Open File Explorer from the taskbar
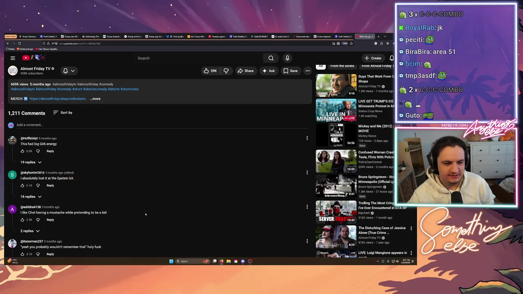This screenshot has width=523, height=294. point(228,261)
